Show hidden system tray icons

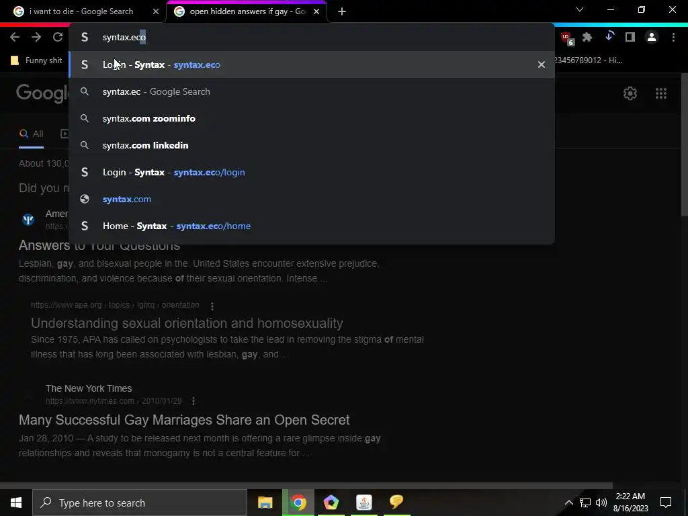(x=568, y=503)
